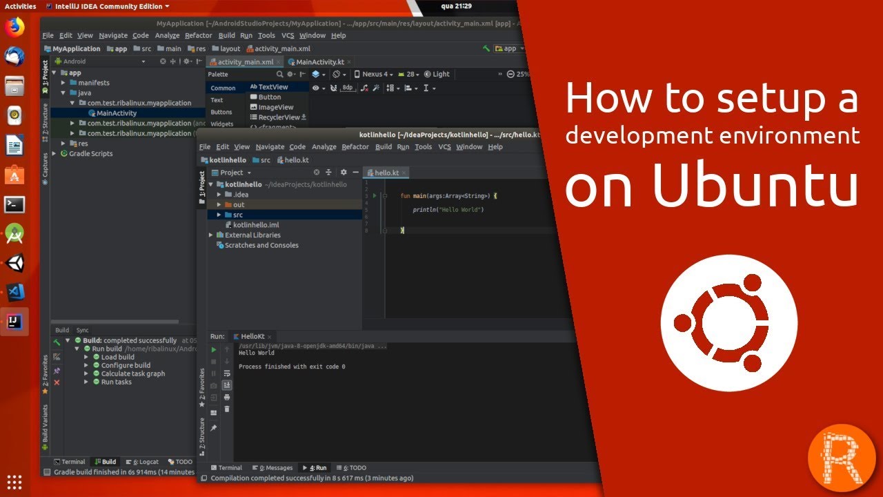Toggle tool window bars icon in Android Studio status bar
The width and height of the screenshot is (883, 497).
pyautogui.click(x=47, y=472)
